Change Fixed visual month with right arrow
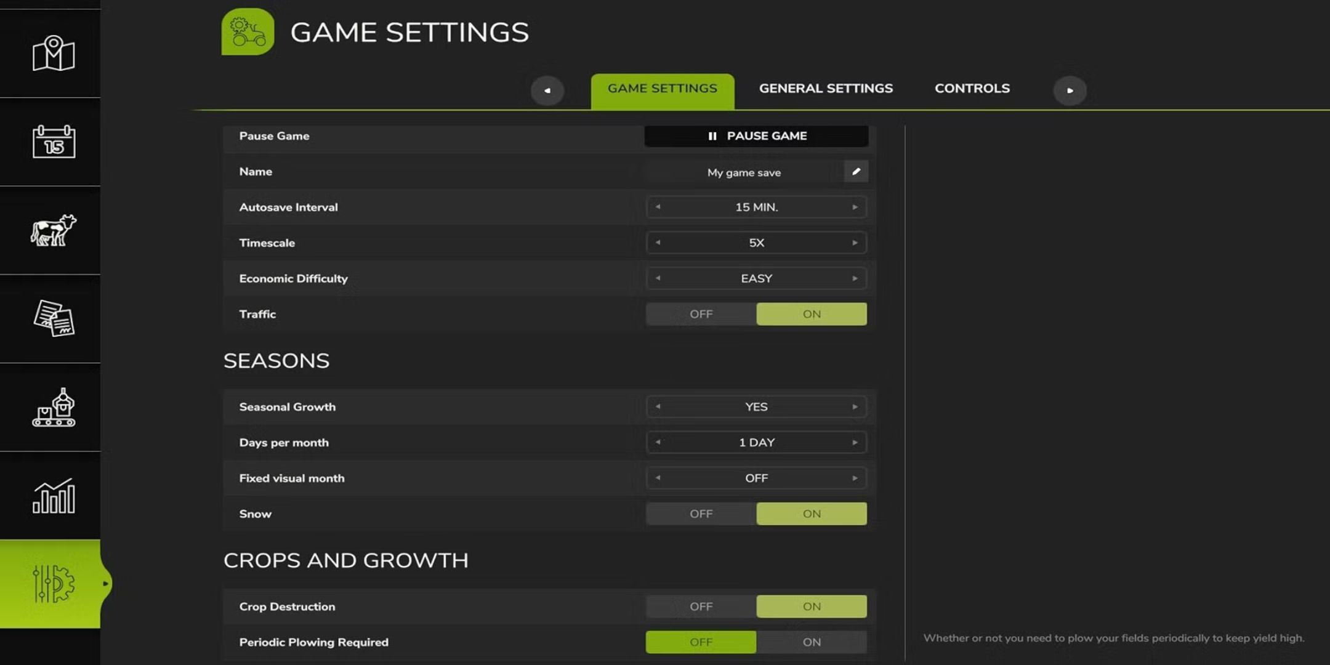 point(855,478)
